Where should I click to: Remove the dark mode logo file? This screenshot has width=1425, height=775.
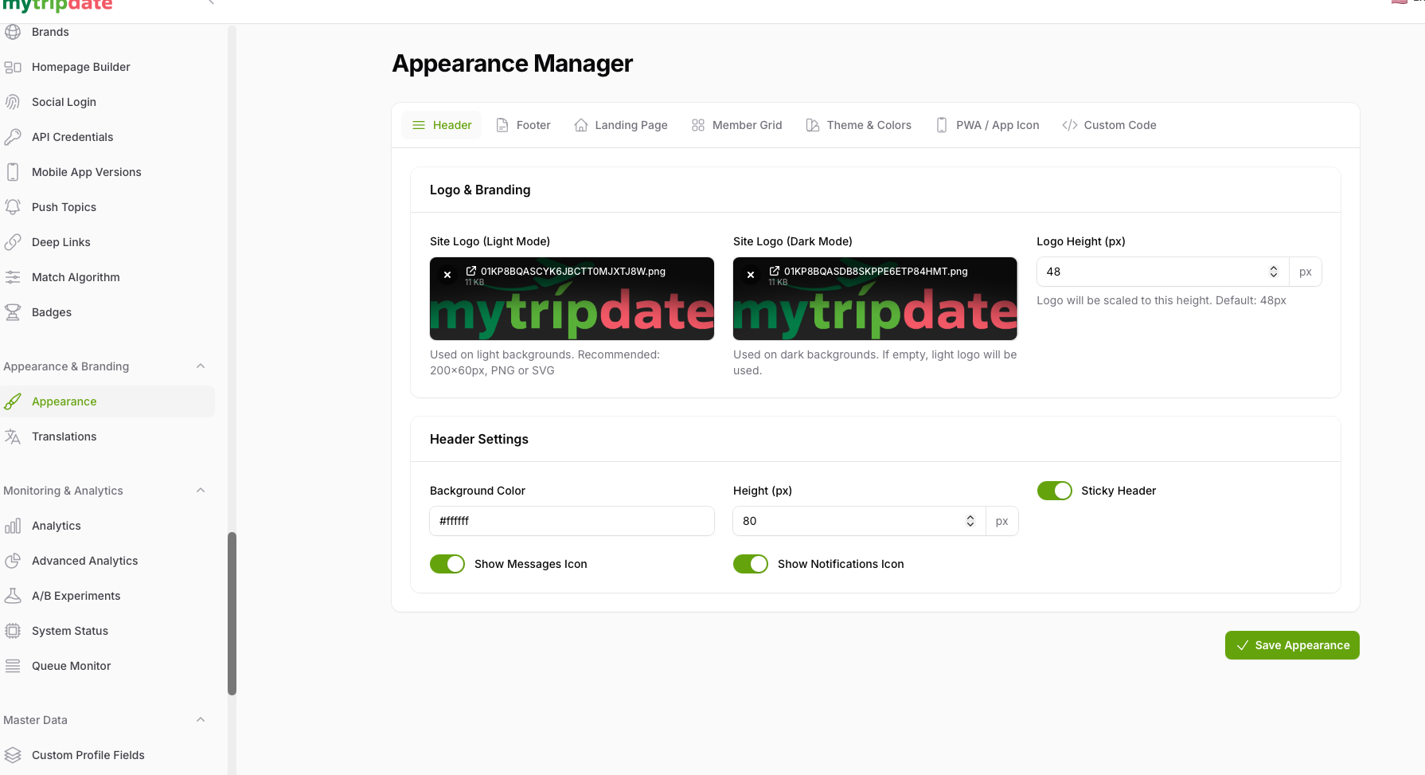pyautogui.click(x=751, y=275)
